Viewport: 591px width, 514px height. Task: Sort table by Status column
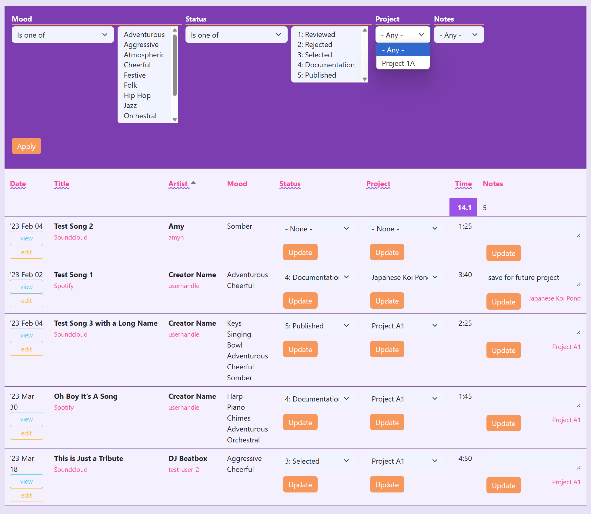290,184
